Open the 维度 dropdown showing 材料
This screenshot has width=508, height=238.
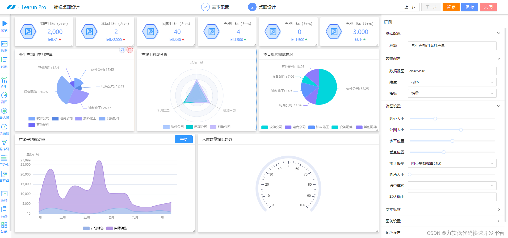click(452, 82)
